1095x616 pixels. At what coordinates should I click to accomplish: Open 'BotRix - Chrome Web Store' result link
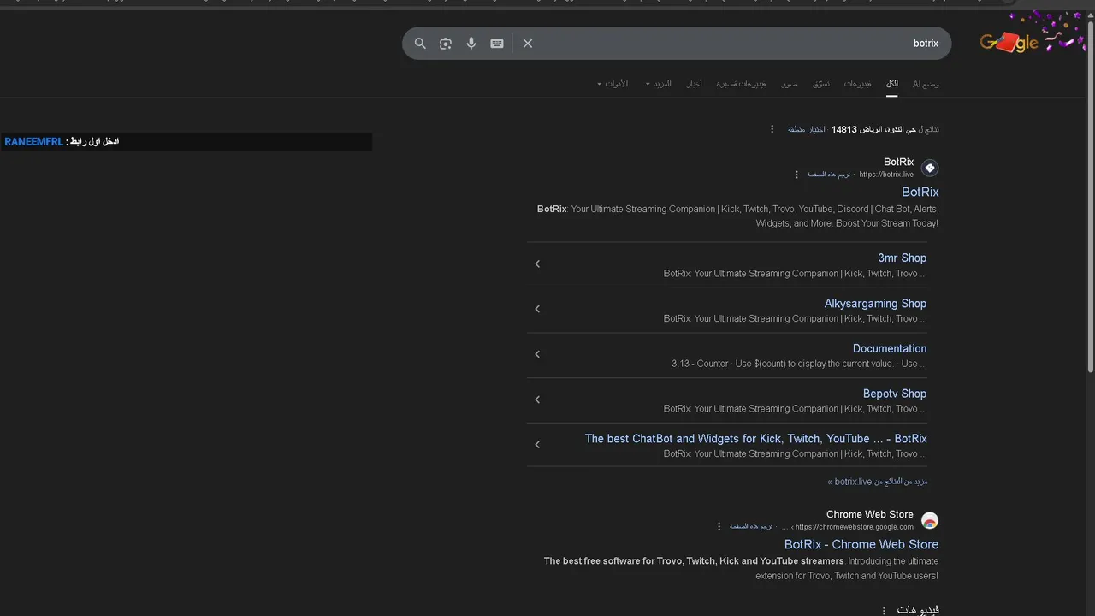(861, 544)
